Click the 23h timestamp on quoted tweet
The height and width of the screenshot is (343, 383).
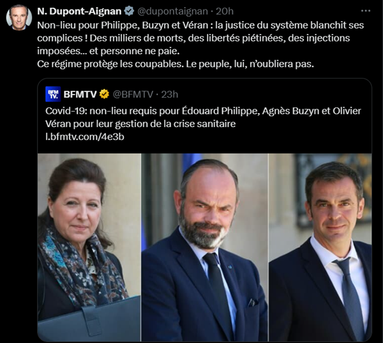[170, 95]
